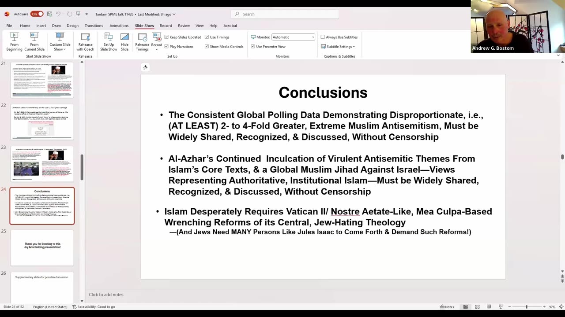Click the Undo icon
565x317 pixels.
point(58,14)
